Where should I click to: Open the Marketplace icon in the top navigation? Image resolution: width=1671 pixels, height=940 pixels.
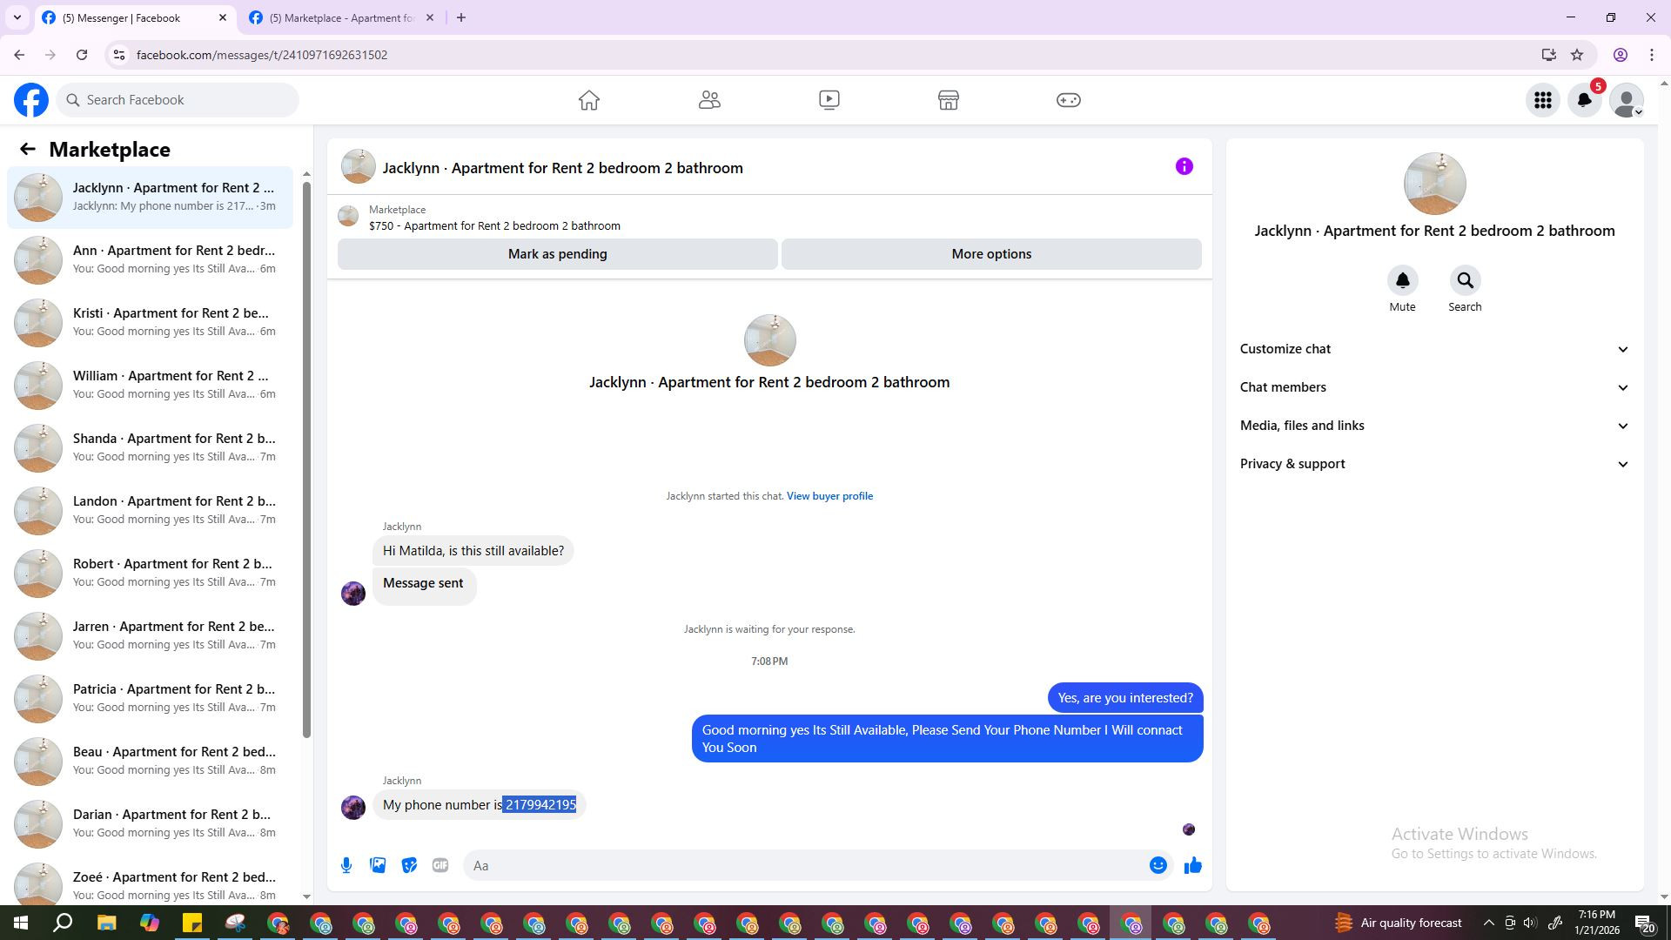949,100
